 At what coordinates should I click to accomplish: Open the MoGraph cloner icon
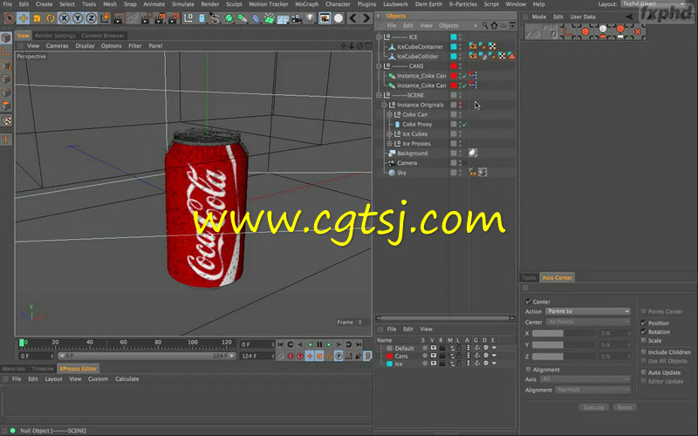point(270,18)
